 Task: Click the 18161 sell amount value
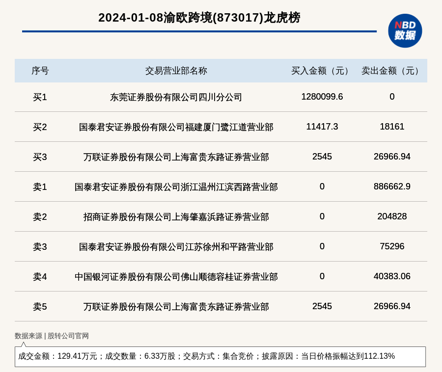tap(392, 127)
